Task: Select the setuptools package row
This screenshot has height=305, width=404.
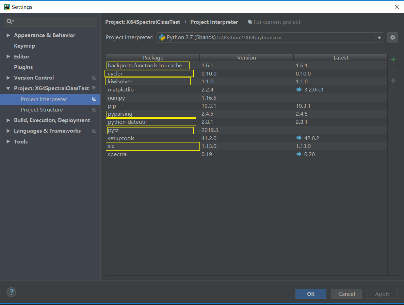Action: click(246, 138)
